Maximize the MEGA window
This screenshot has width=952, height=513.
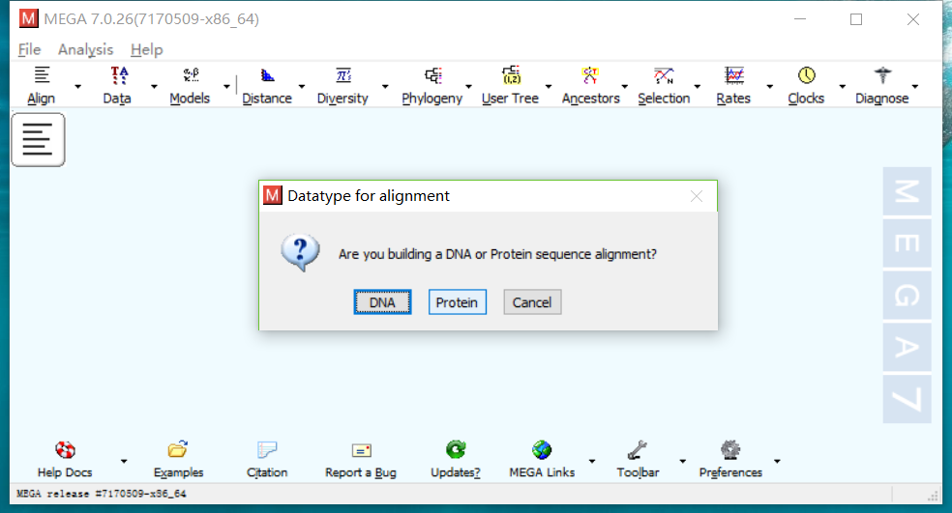click(856, 19)
